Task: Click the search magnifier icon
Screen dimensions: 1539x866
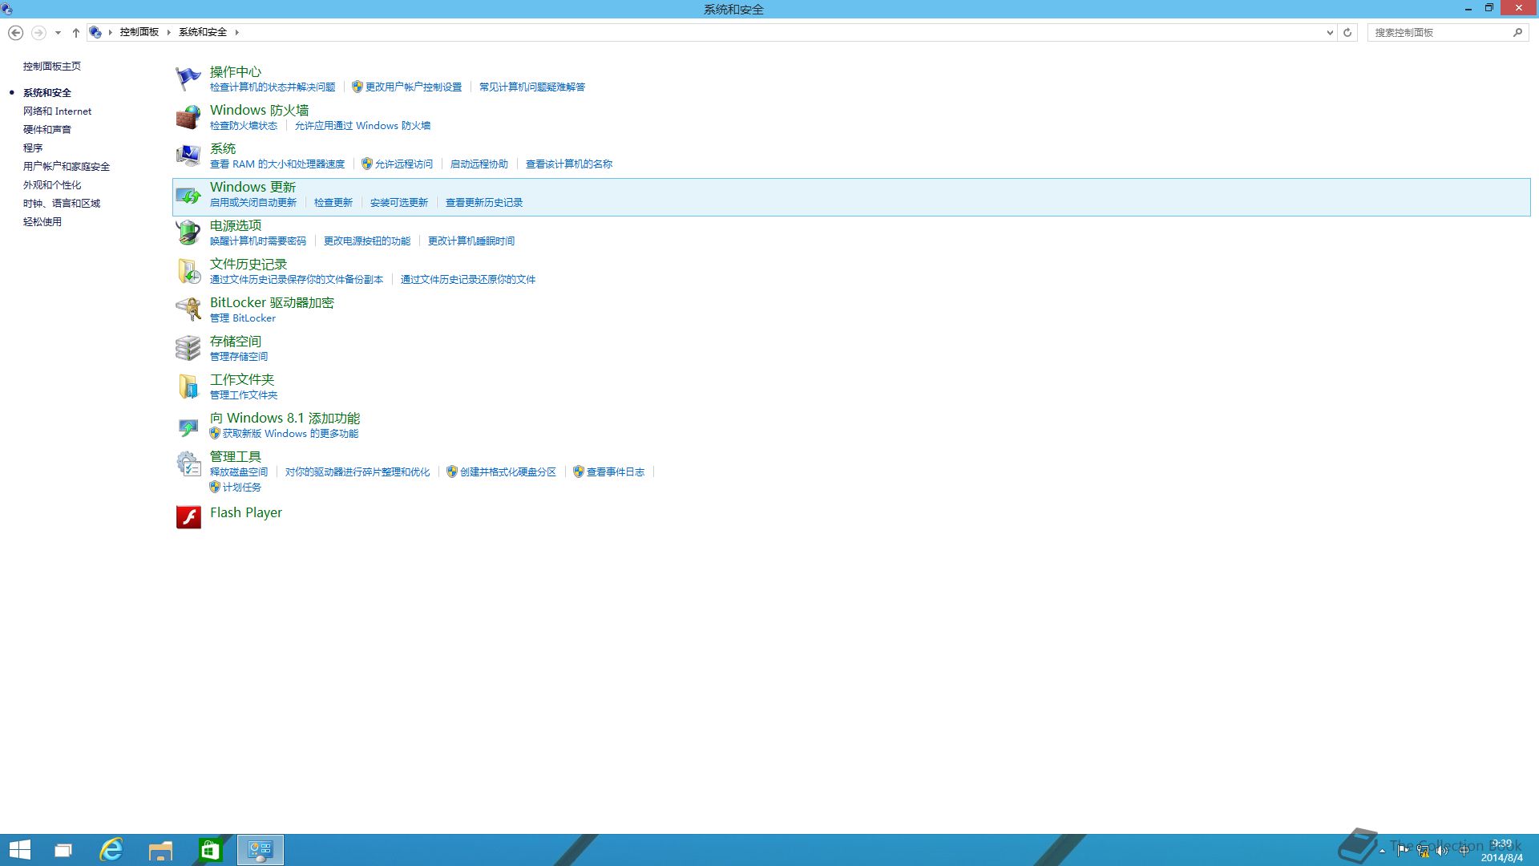Action: 1517,32
